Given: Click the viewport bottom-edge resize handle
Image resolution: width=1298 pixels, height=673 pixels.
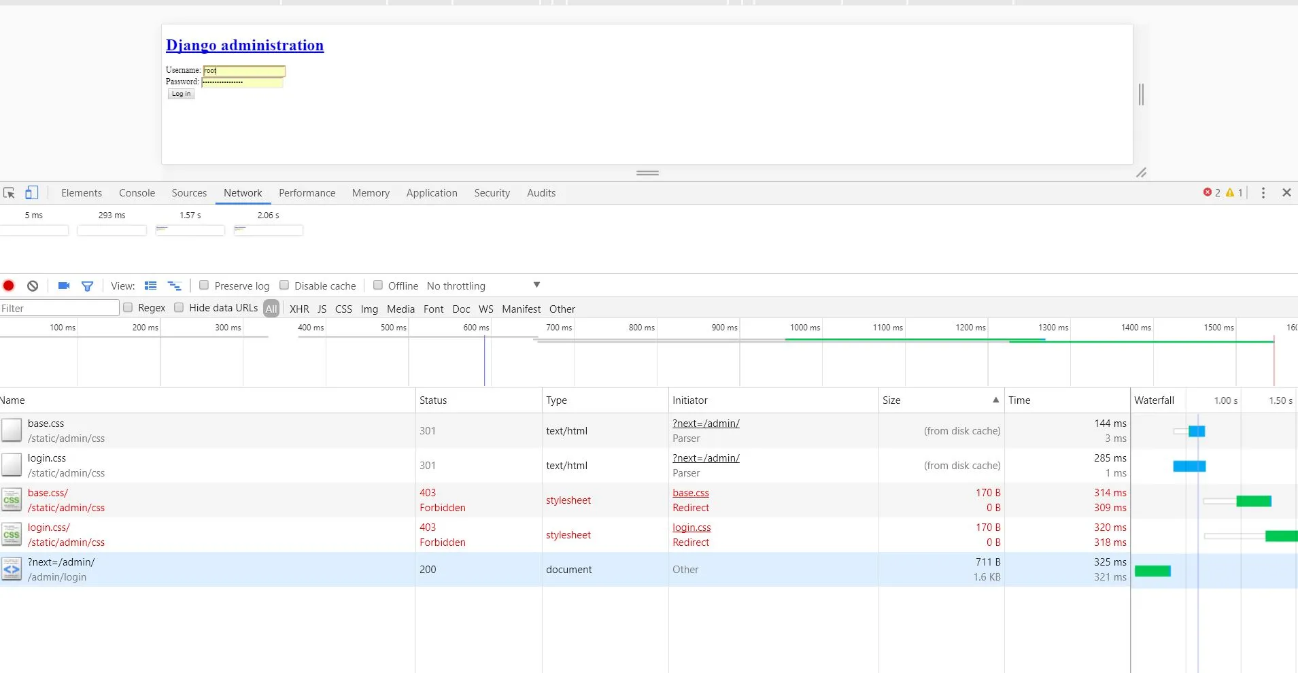Looking at the screenshot, I should coord(647,173).
